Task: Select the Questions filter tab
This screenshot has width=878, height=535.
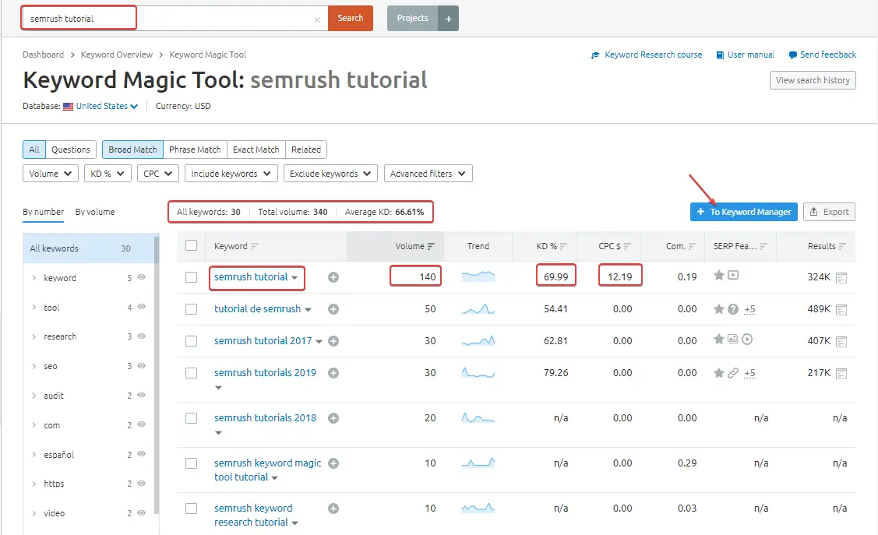Action: tap(71, 149)
